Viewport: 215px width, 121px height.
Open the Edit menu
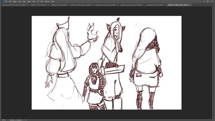click(x=10, y=1)
